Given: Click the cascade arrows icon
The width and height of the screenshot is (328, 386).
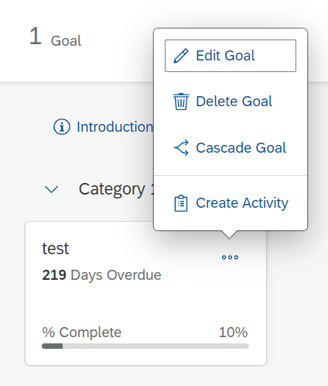Looking at the screenshot, I should [181, 148].
